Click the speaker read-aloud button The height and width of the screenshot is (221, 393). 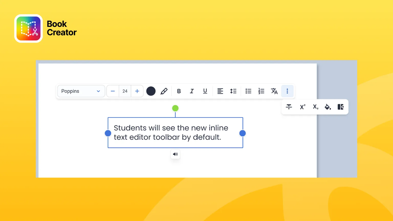pos(175,154)
